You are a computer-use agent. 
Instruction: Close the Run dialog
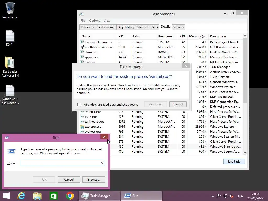[104, 137]
